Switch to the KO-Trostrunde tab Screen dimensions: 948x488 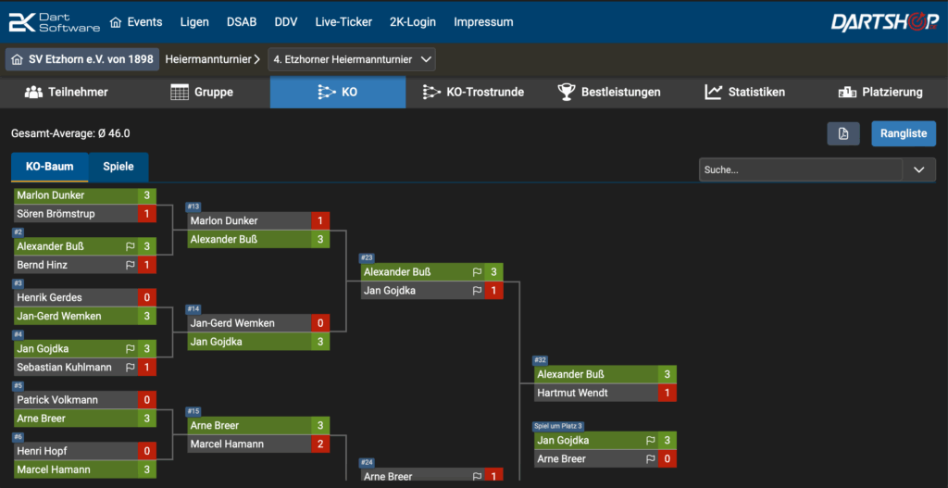473,92
